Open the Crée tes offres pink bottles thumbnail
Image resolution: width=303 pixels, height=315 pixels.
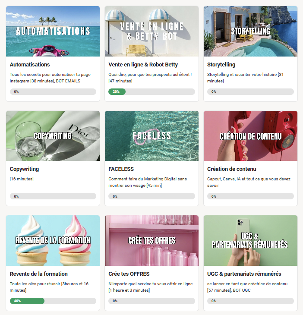pyautogui.click(x=151, y=240)
